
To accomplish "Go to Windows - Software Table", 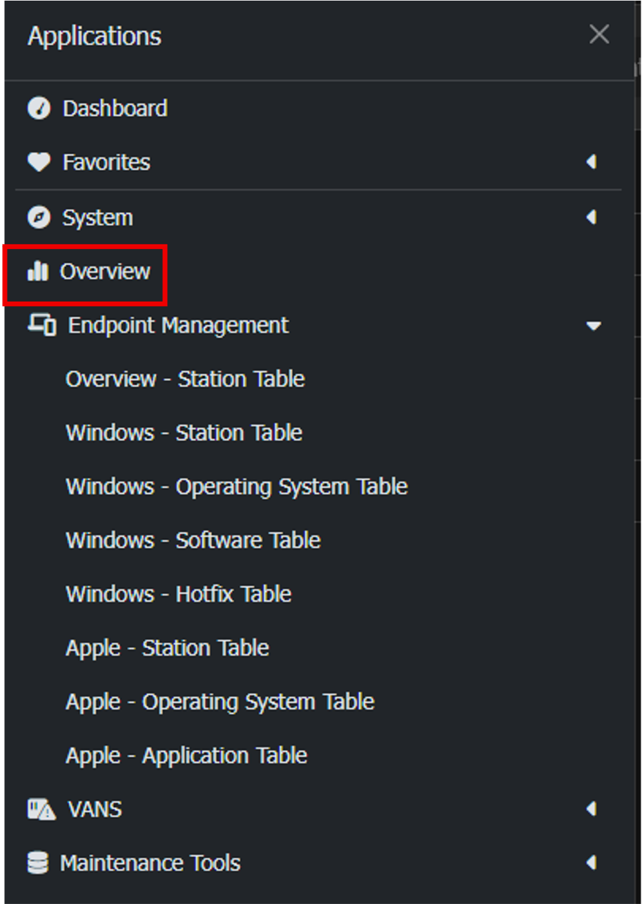I will [x=193, y=540].
